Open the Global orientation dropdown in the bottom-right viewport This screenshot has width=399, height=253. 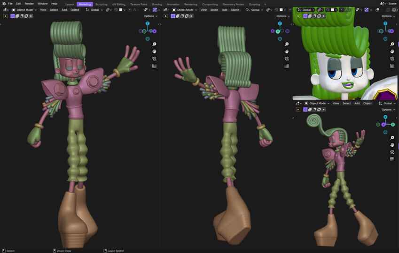pyautogui.click(x=388, y=104)
